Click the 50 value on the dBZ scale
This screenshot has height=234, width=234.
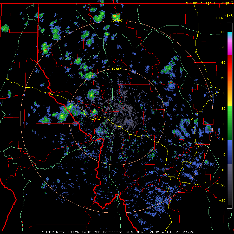pyautogui.click(x=223, y=78)
